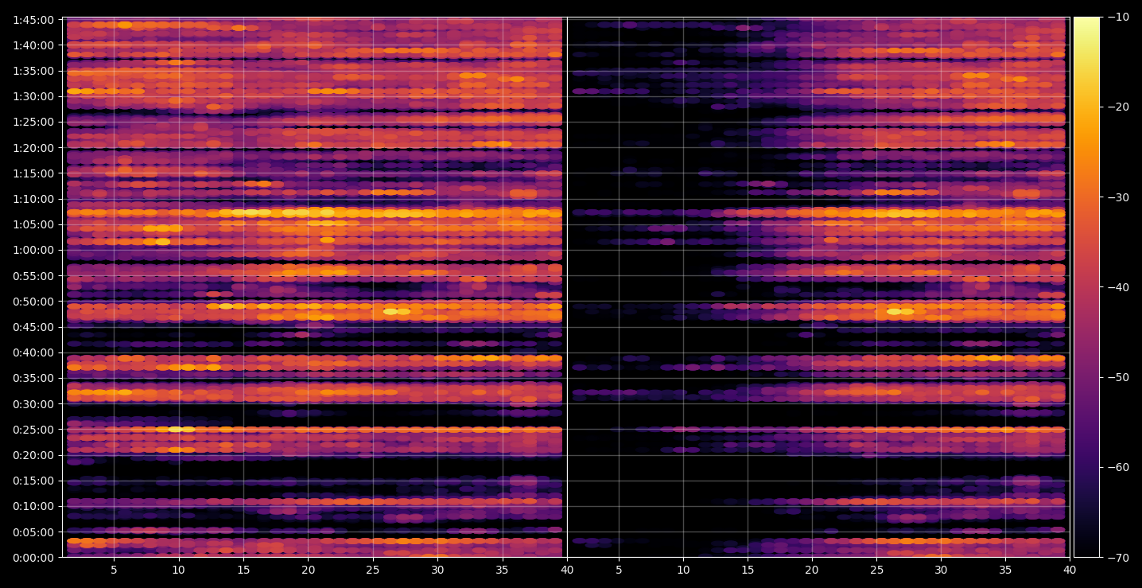Select the −40 colorbar value

[x=1118, y=286]
